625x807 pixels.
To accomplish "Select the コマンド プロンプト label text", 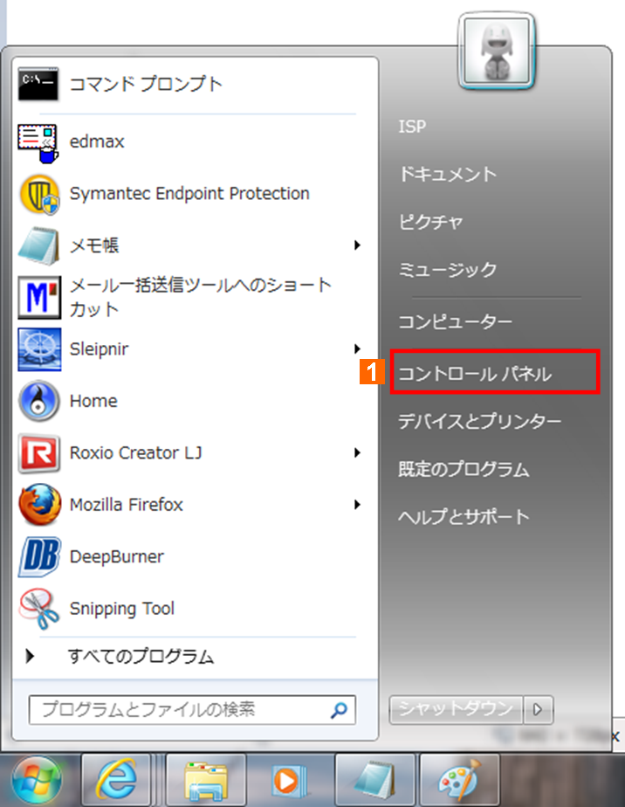I will pos(146,84).
